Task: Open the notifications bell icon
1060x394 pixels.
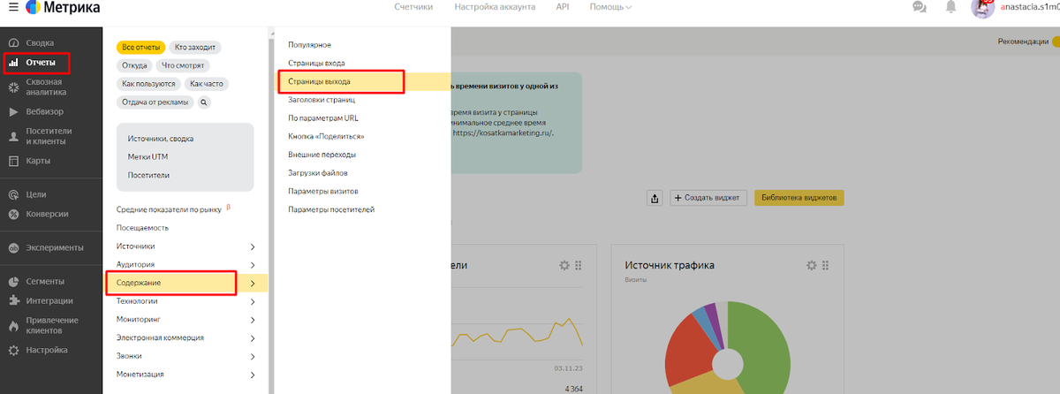Action: 950,7
